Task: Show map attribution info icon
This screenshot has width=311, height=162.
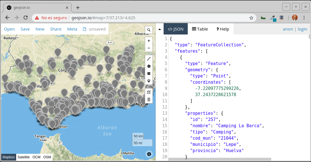Action: click(149, 154)
